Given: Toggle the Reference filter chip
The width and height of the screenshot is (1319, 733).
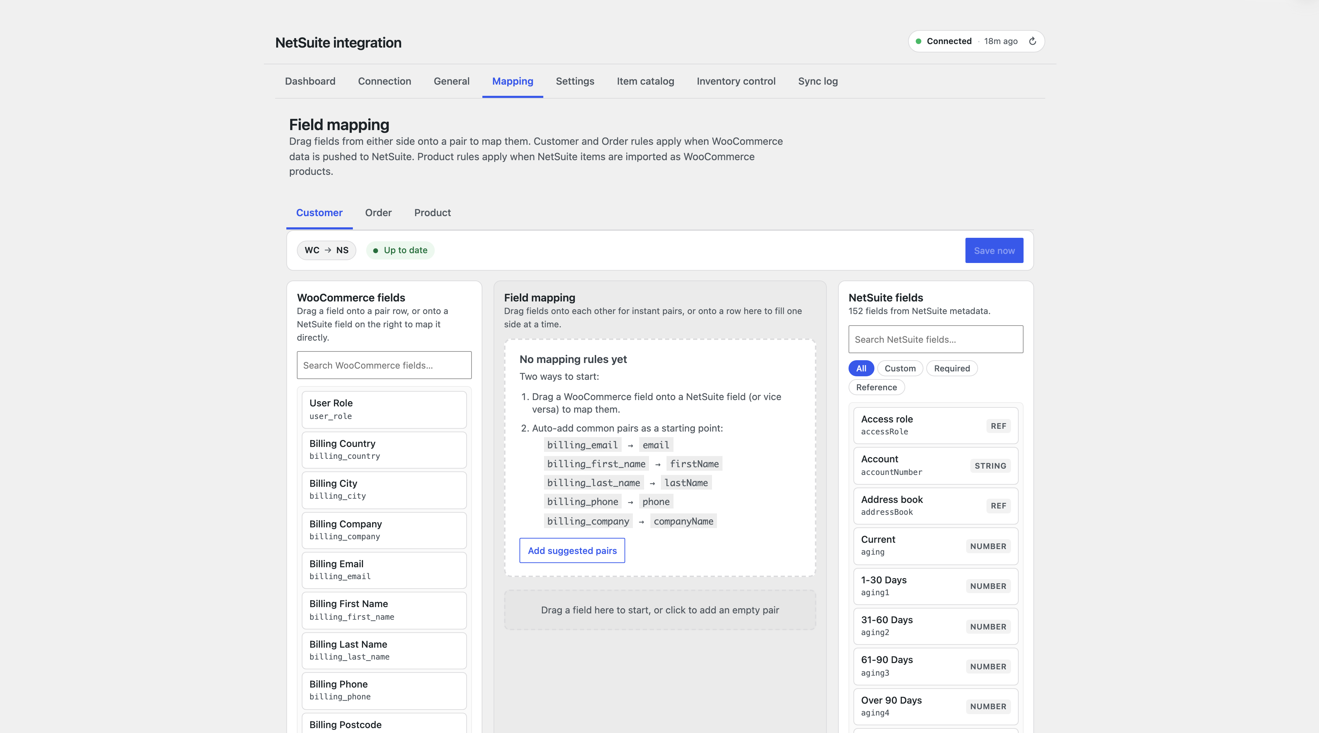Looking at the screenshot, I should pyautogui.click(x=876, y=387).
